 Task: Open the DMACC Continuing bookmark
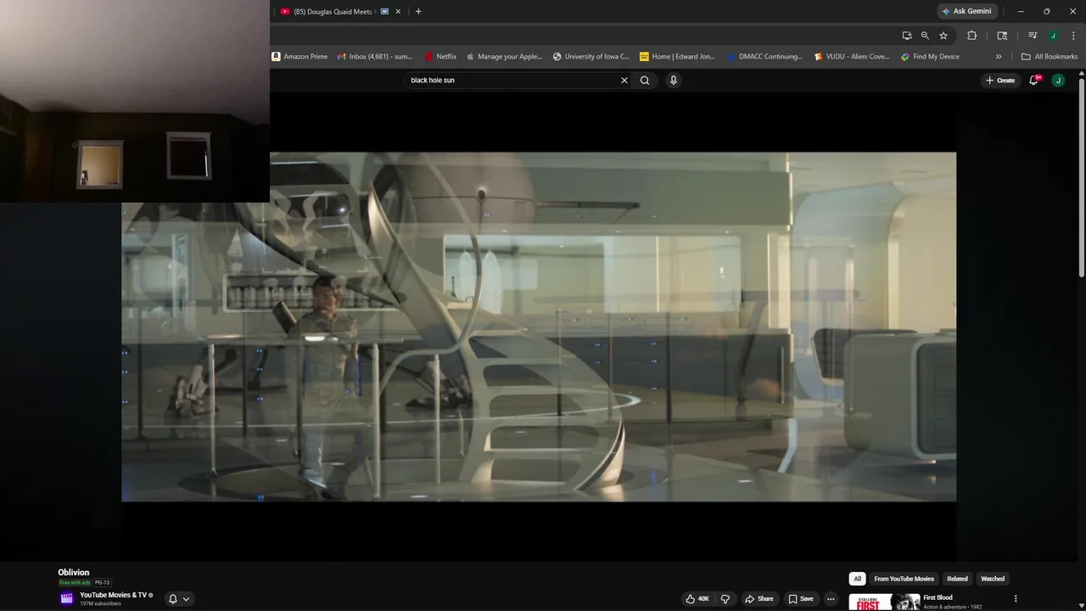tap(764, 57)
